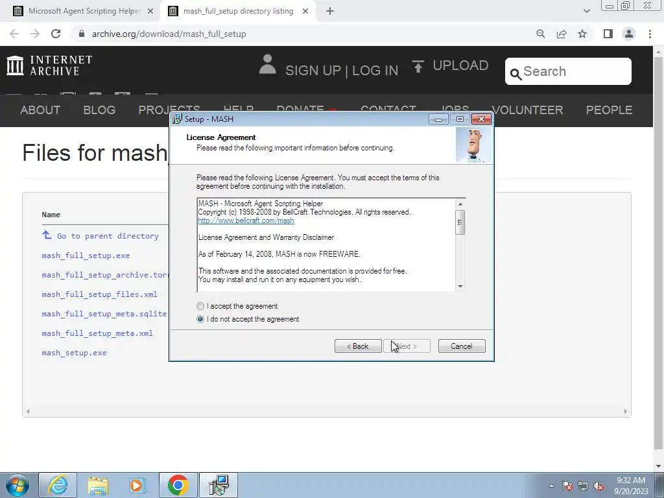Click the Action Center flag icon

567,486
